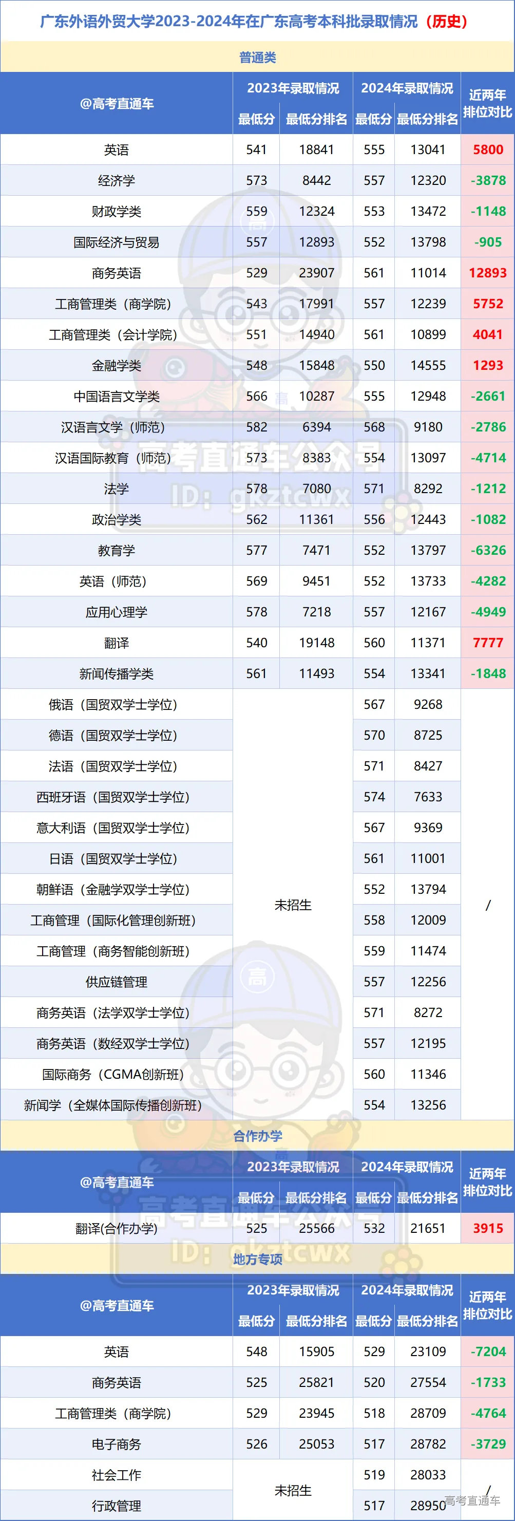This screenshot has height=1521, width=515.
Task: Click the red 7777 rank comparison cell
Action: point(487,643)
